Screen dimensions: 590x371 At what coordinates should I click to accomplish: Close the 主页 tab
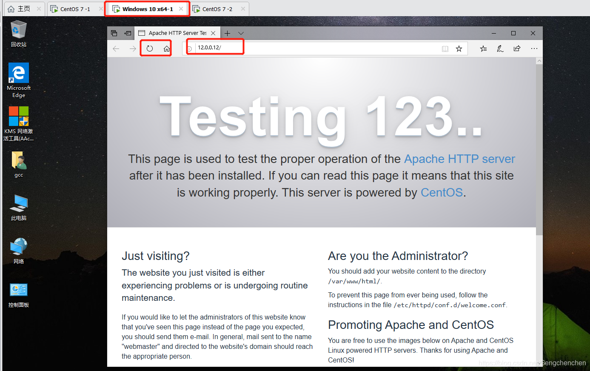39,9
